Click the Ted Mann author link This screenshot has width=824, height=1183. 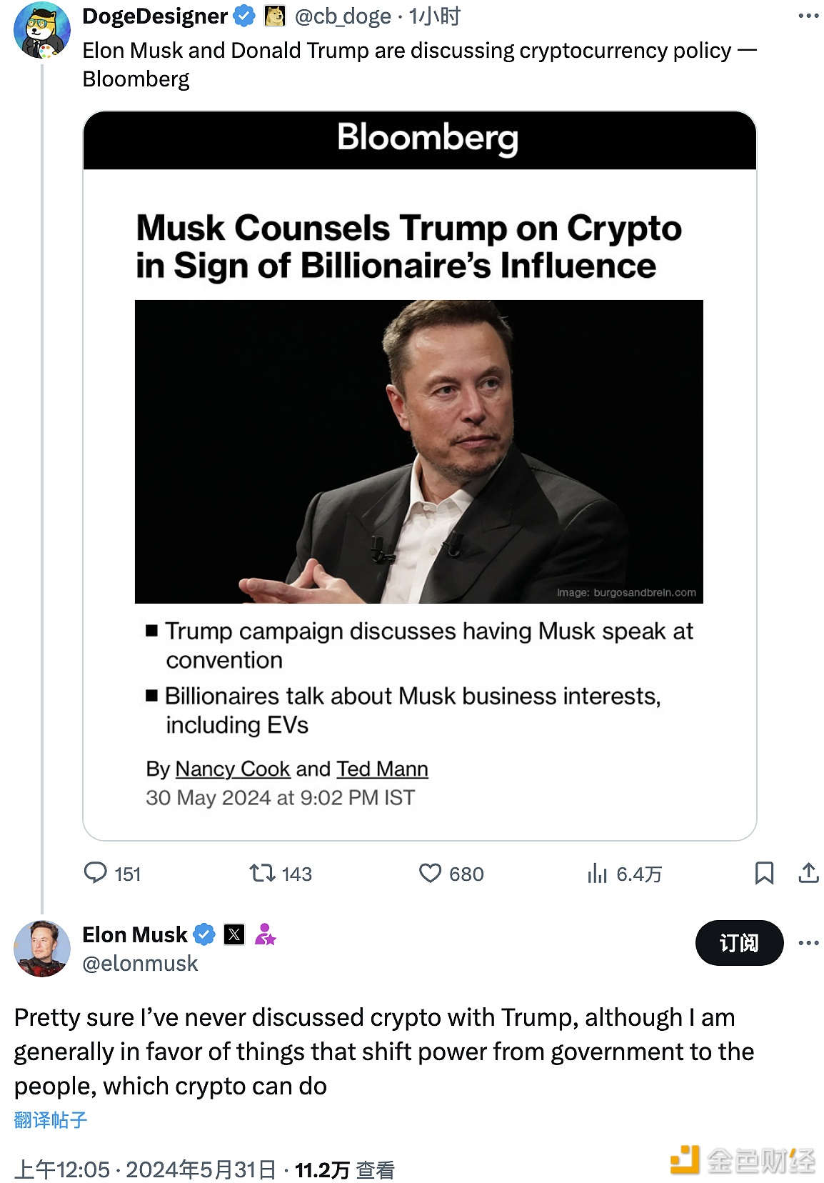[x=382, y=769]
